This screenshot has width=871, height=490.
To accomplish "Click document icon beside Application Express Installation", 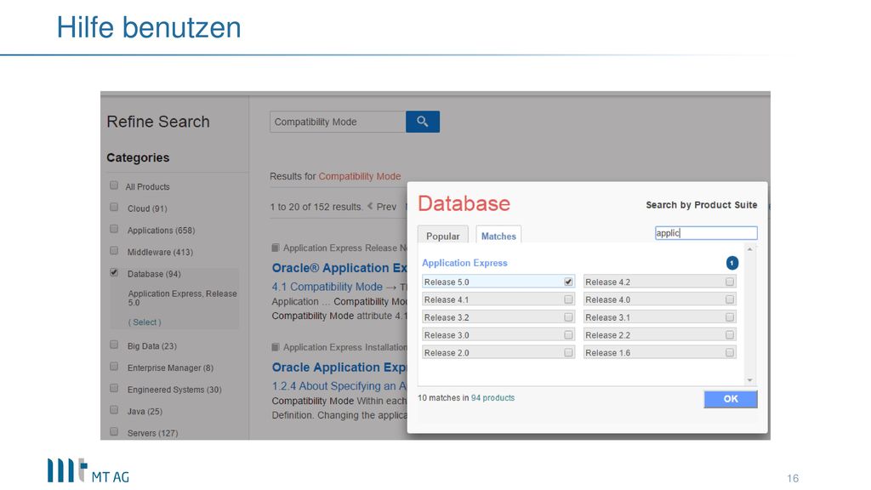I will click(x=275, y=347).
